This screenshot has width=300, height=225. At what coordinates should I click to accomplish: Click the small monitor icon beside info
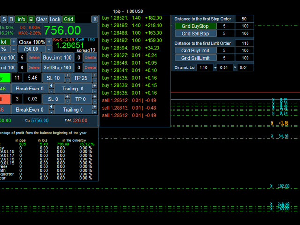(31, 19)
